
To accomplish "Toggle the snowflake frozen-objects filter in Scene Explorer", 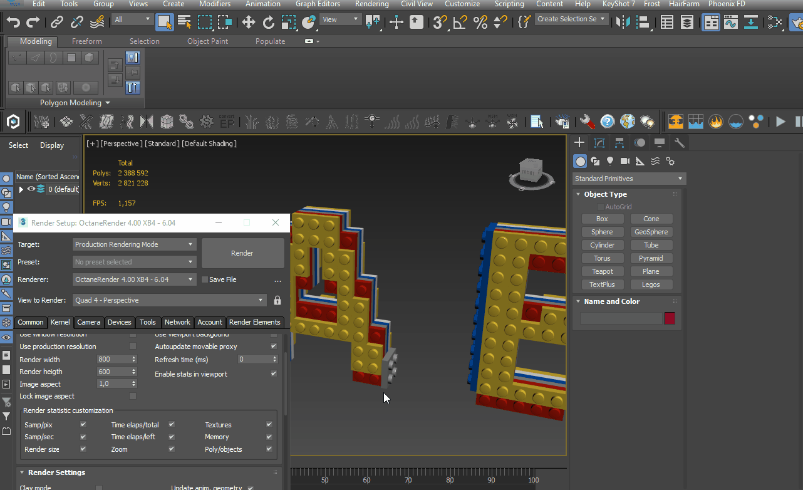I will coord(6,323).
